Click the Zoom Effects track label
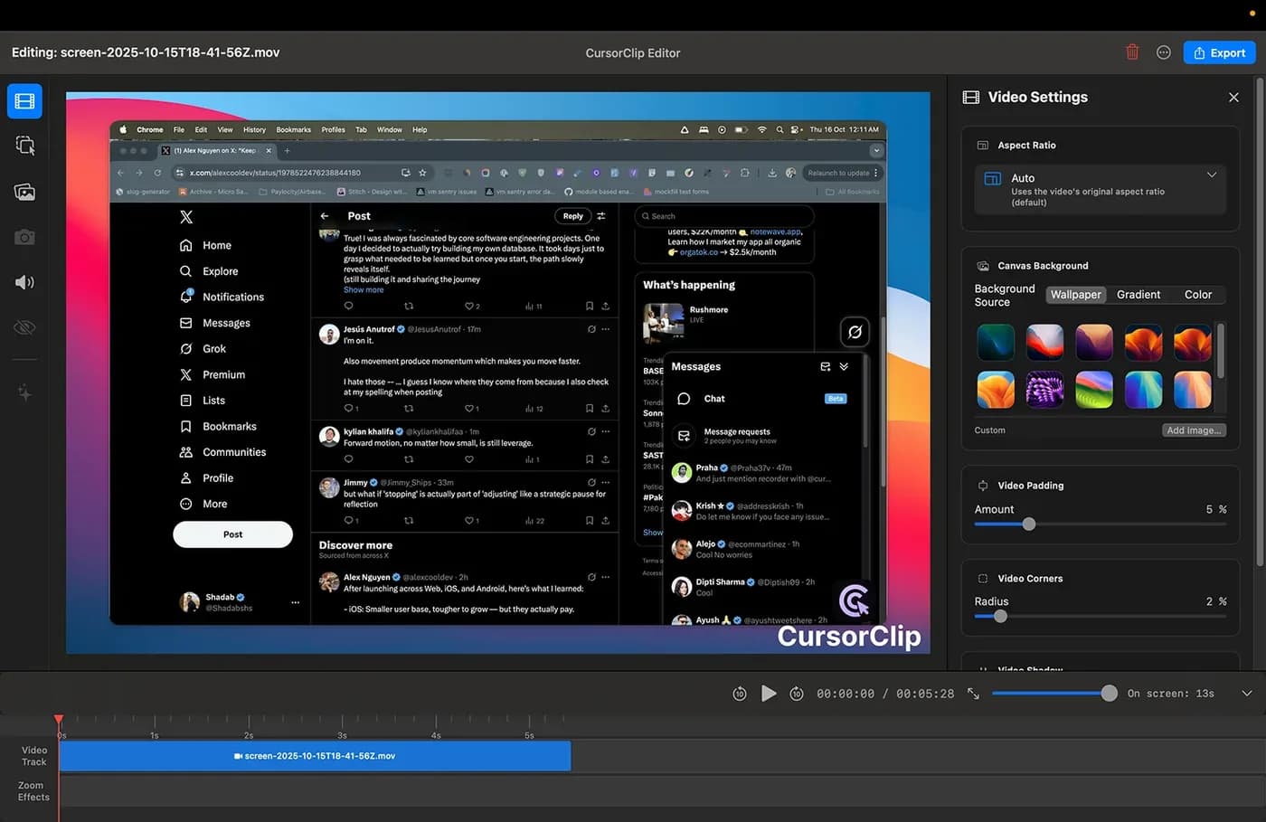The width and height of the screenshot is (1266, 822). click(x=33, y=791)
